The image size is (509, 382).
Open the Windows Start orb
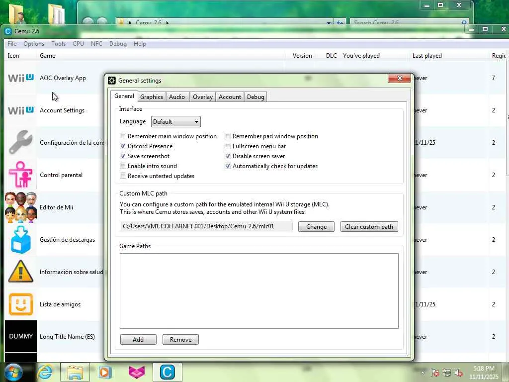coord(12,372)
